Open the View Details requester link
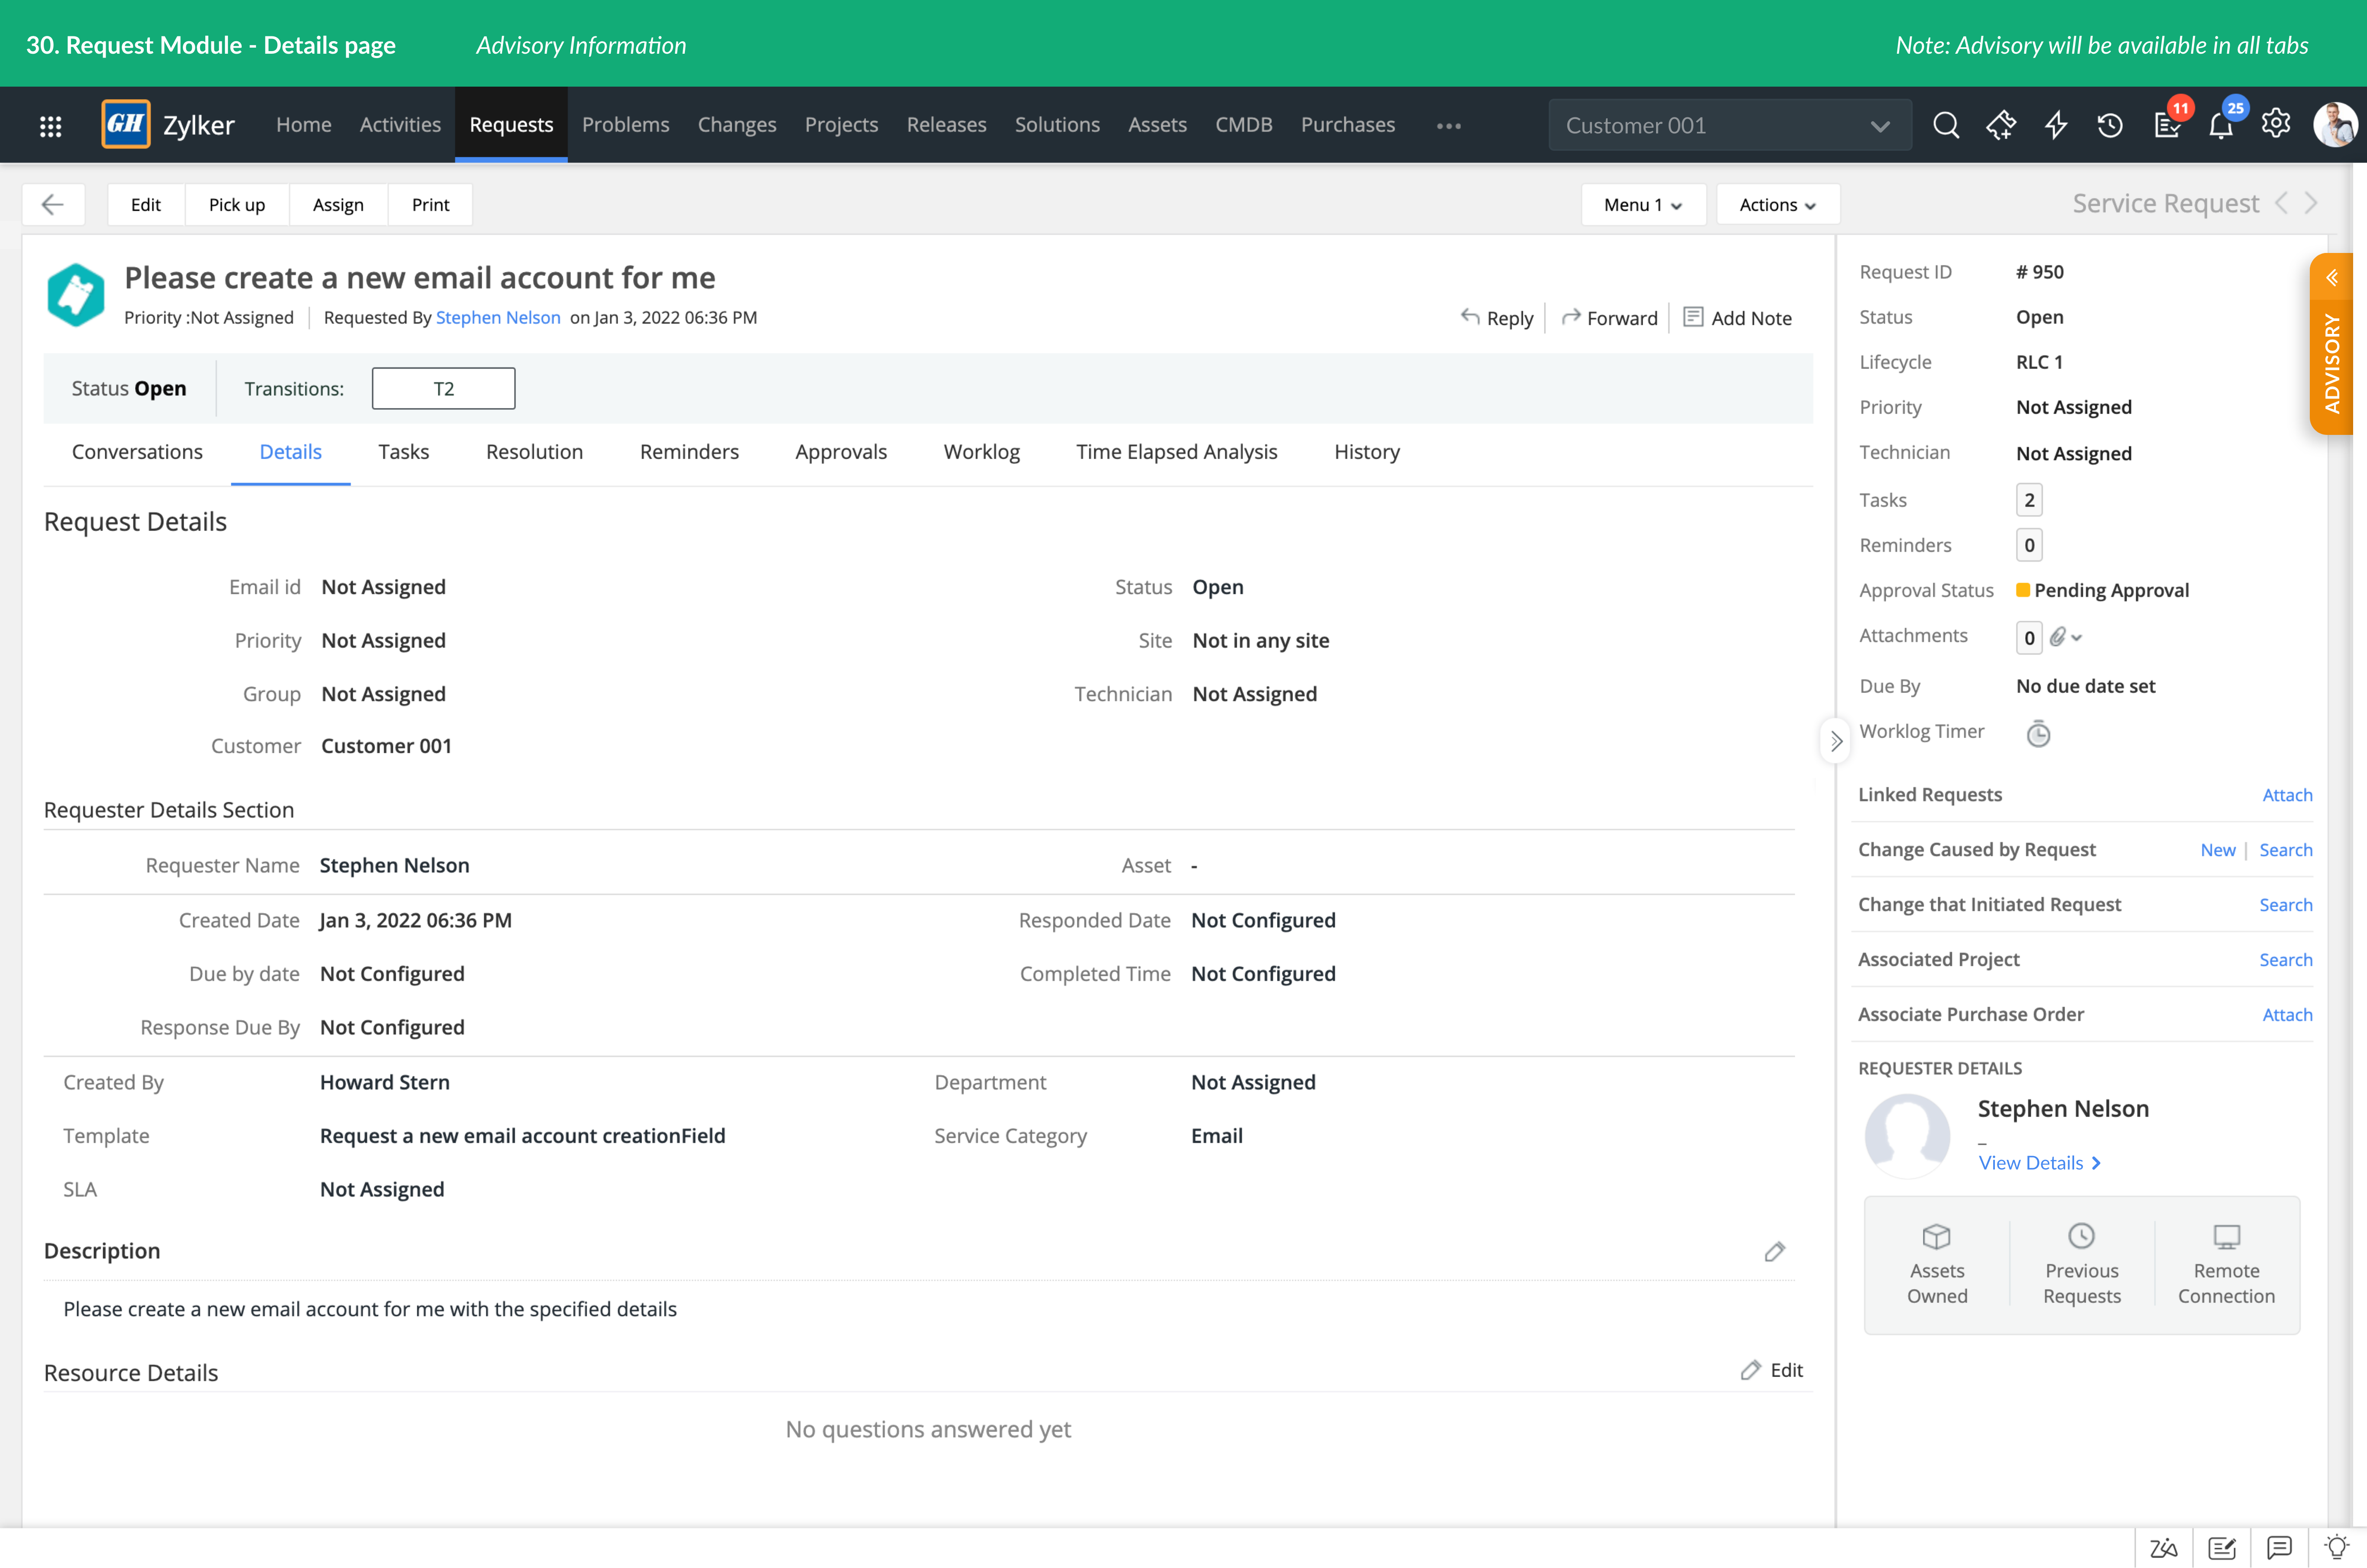 pyautogui.click(x=2039, y=1163)
